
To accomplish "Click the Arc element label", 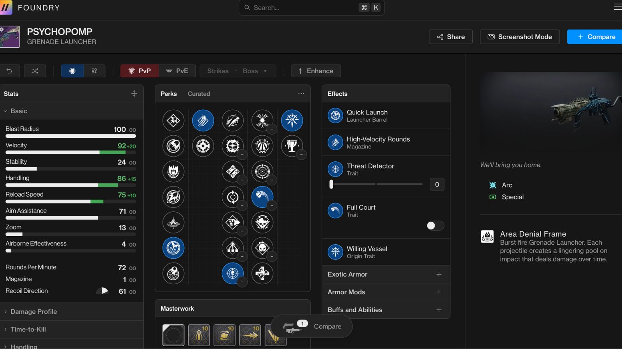I will 507,185.
